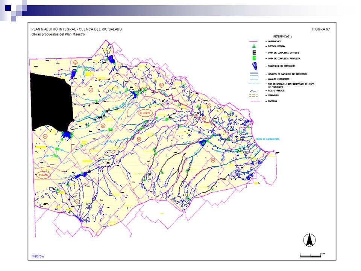Image resolution: width=361 pixels, height=271 pixels.
Task: Click the blue attenuation reservoir legend symbol
Action: pyautogui.click(x=255, y=66)
